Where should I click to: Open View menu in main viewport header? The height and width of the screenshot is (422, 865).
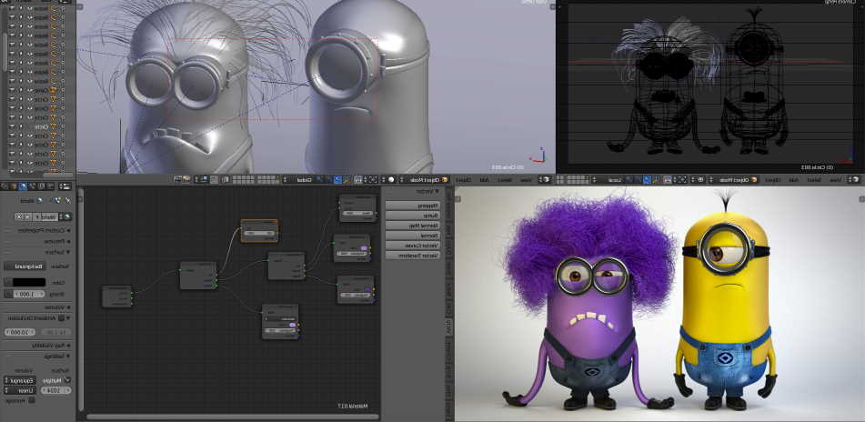pyautogui.click(x=525, y=179)
